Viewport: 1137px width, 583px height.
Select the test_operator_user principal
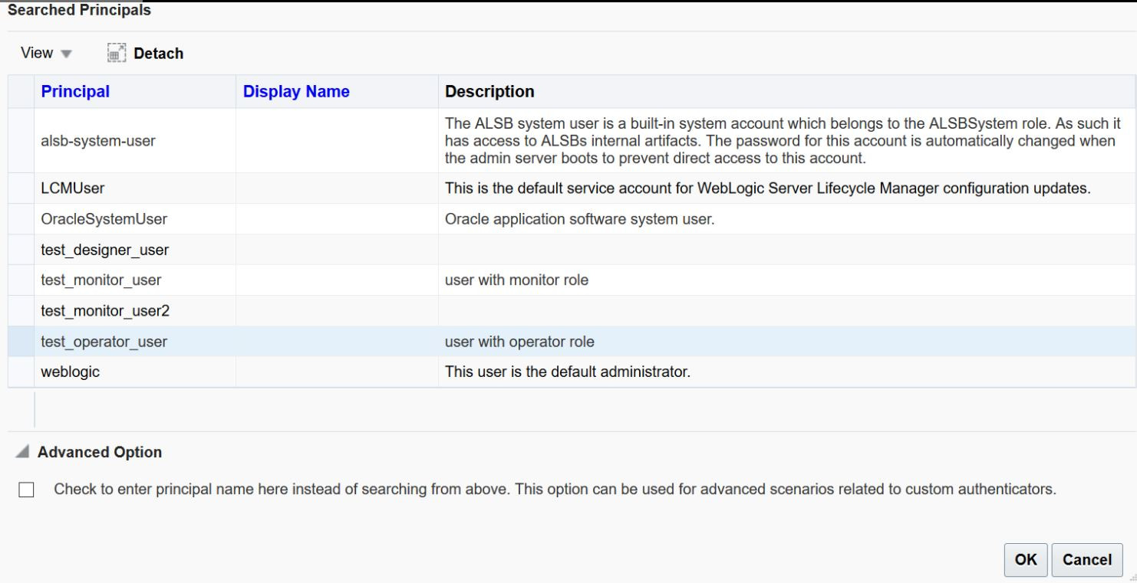pyautogui.click(x=104, y=342)
